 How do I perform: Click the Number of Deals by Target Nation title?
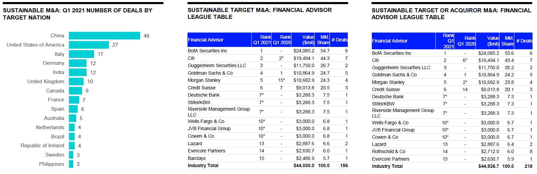pyautogui.click(x=78, y=14)
